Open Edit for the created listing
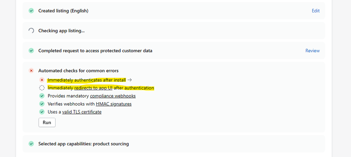 pyautogui.click(x=316, y=11)
